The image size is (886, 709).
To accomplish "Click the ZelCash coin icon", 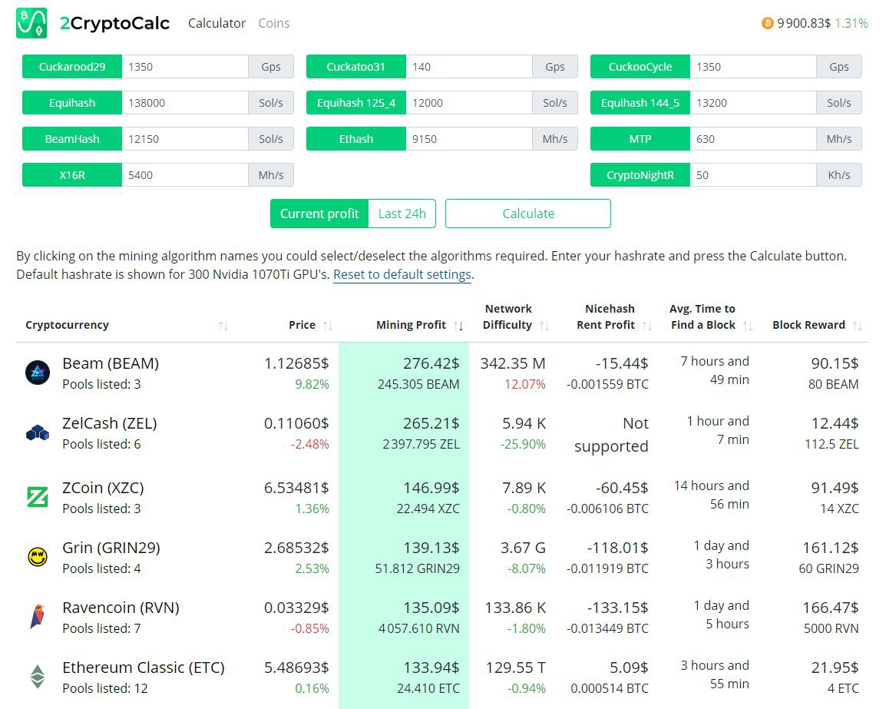I will click(37, 433).
